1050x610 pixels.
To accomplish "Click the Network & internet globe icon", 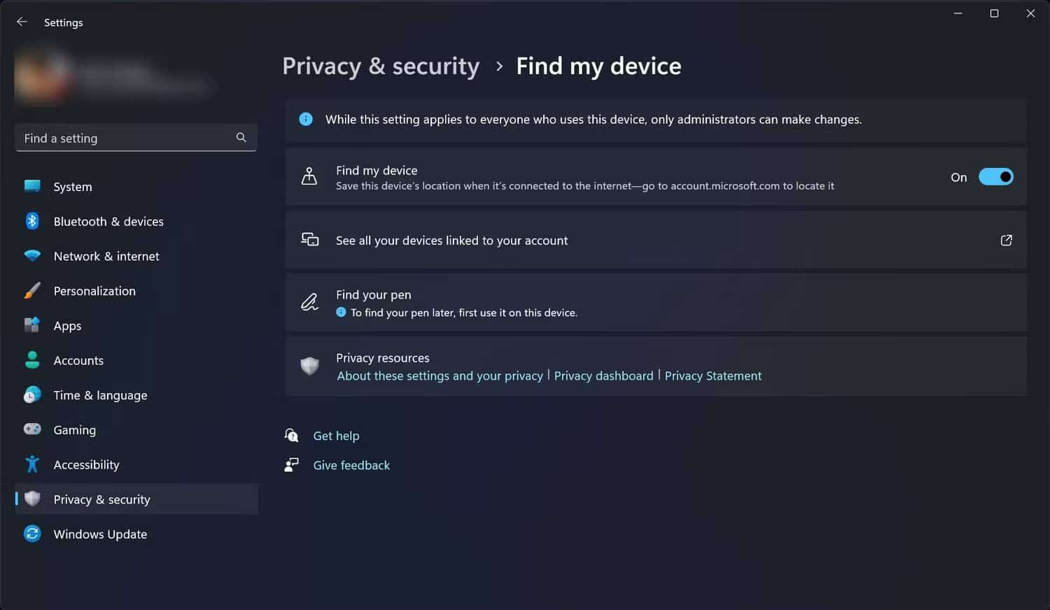I will coord(32,256).
